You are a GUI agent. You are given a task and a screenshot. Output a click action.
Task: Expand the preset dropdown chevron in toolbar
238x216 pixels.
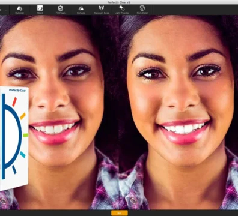pos(7,10)
